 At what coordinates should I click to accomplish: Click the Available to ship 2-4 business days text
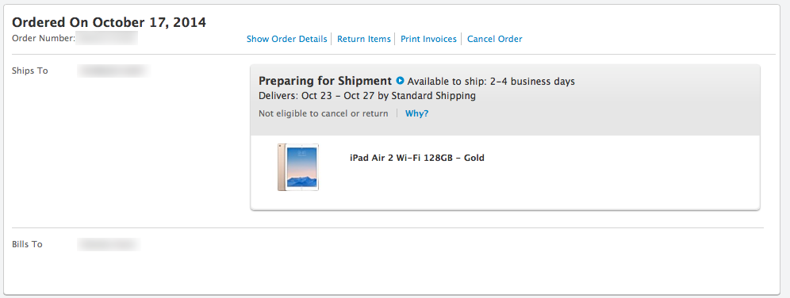[491, 81]
